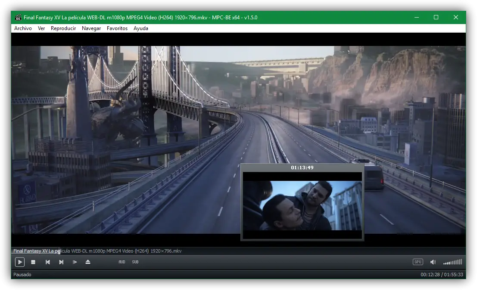Viewport: 477px width, 290px height.
Task: Select the AUD audio track button
Action: coord(122,262)
